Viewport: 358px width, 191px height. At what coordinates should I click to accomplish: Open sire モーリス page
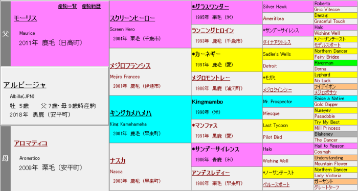click(26, 18)
